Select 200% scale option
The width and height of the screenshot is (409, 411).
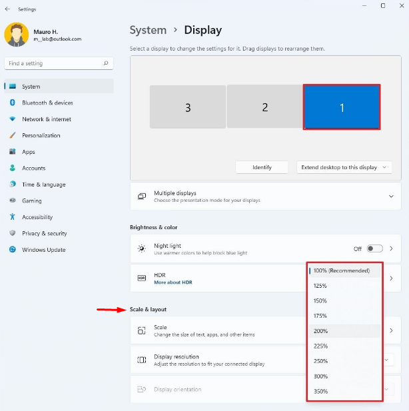pos(344,331)
